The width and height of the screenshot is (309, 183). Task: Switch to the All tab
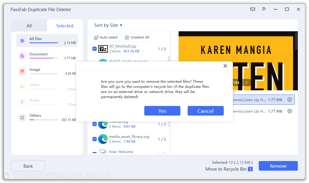click(x=29, y=26)
